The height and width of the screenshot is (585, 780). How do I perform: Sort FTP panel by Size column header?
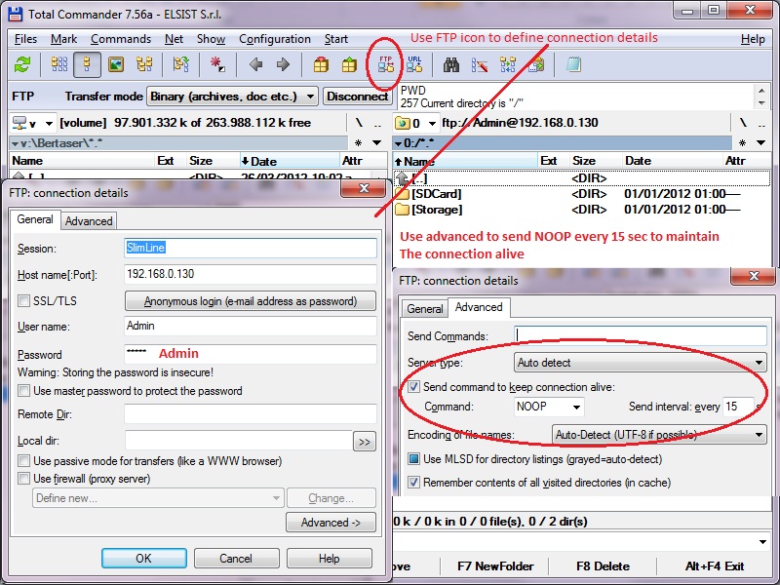(595, 161)
